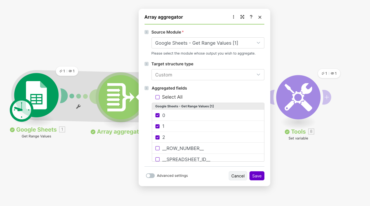Click the Tools module title

(298, 132)
